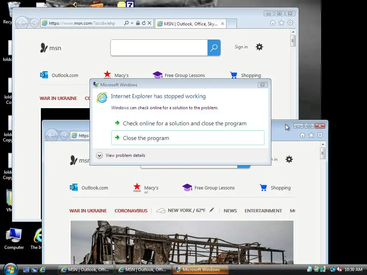Select CORONAVIRUS in front window
Viewport: 367px width, 275px height.
(131, 211)
